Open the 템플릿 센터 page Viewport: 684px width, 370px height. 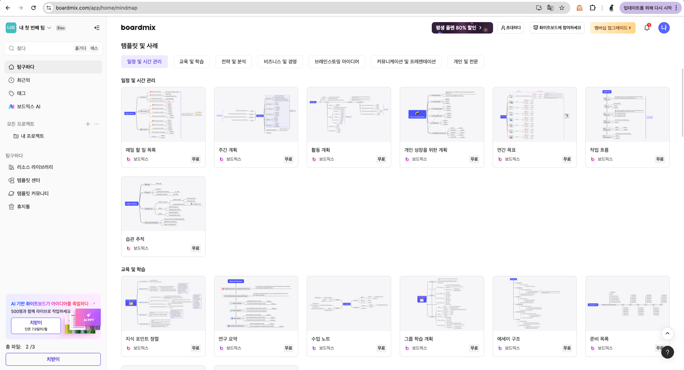click(x=30, y=180)
